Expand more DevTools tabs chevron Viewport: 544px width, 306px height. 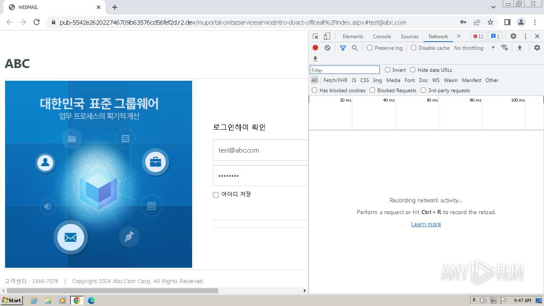click(459, 36)
